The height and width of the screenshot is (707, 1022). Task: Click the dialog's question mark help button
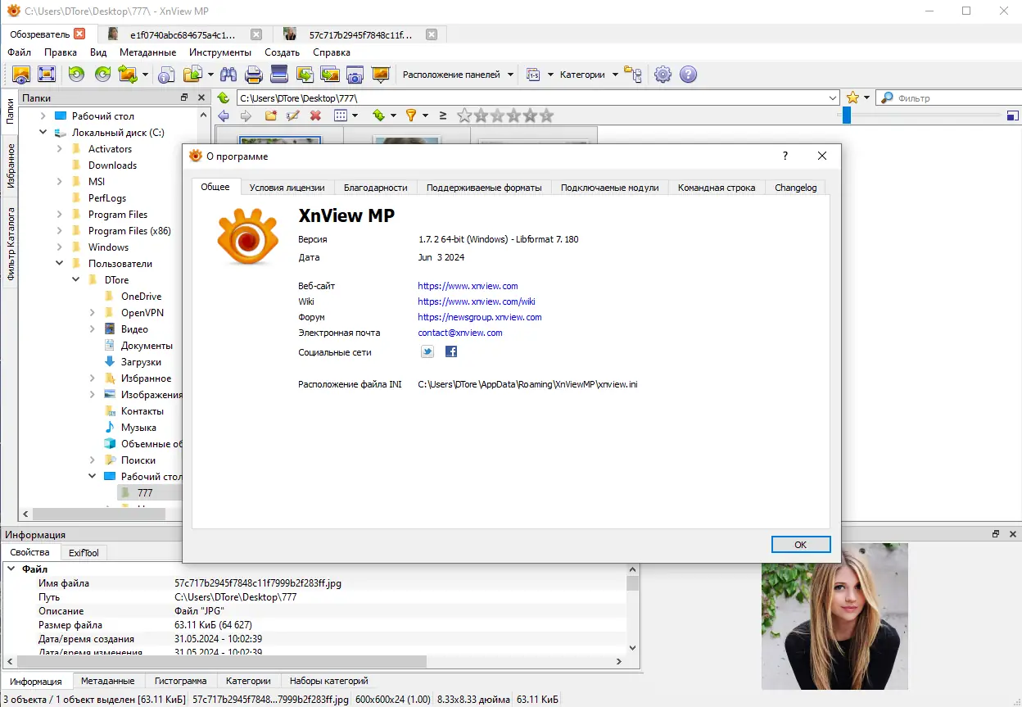[x=785, y=156]
